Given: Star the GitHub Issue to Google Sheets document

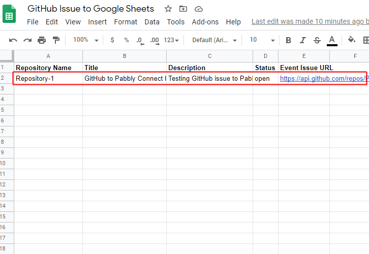Looking at the screenshot, I should pos(168,9).
